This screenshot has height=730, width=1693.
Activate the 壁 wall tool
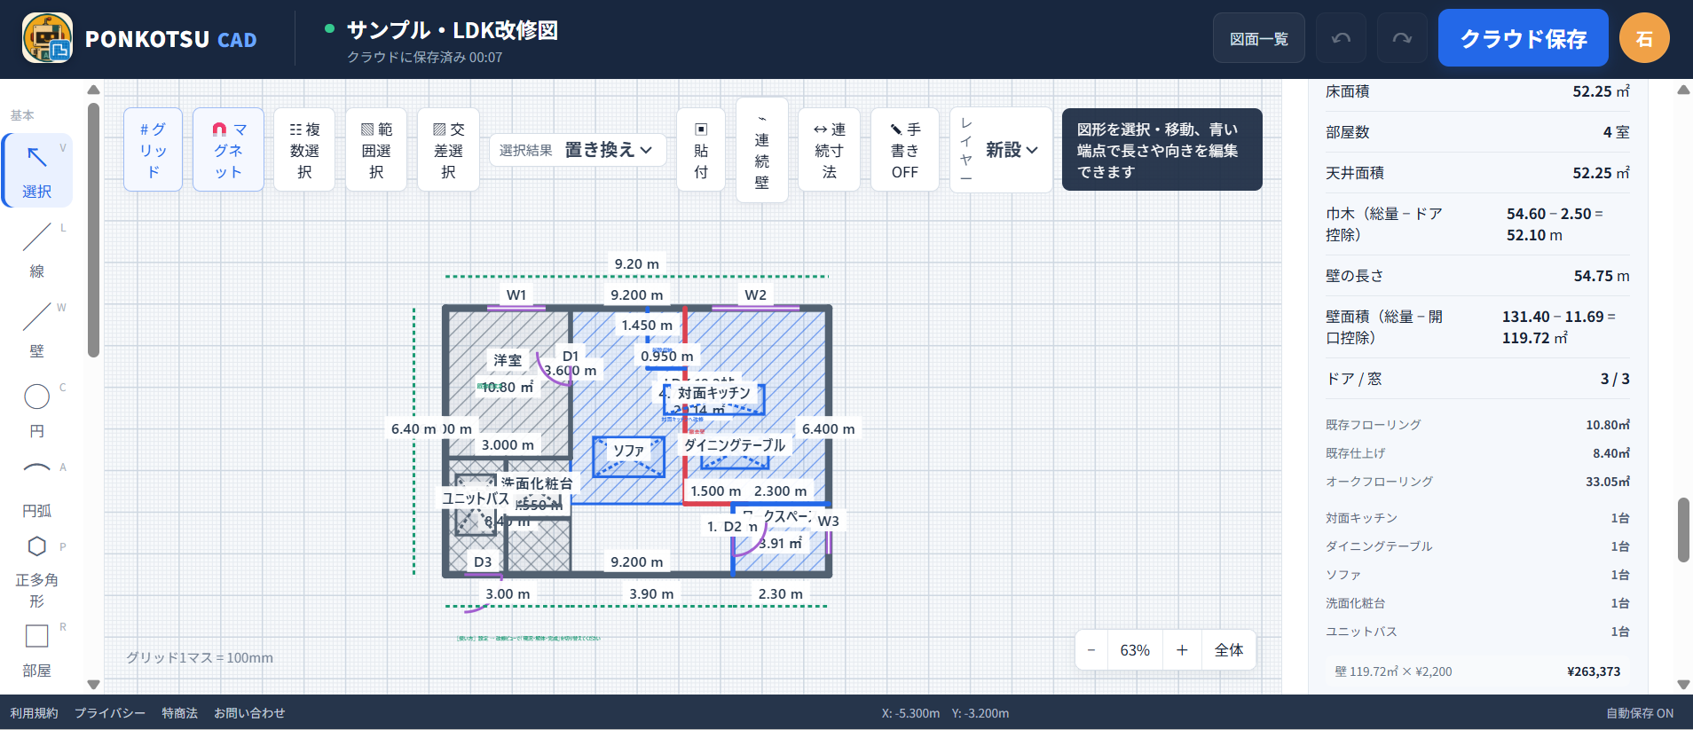click(x=37, y=330)
